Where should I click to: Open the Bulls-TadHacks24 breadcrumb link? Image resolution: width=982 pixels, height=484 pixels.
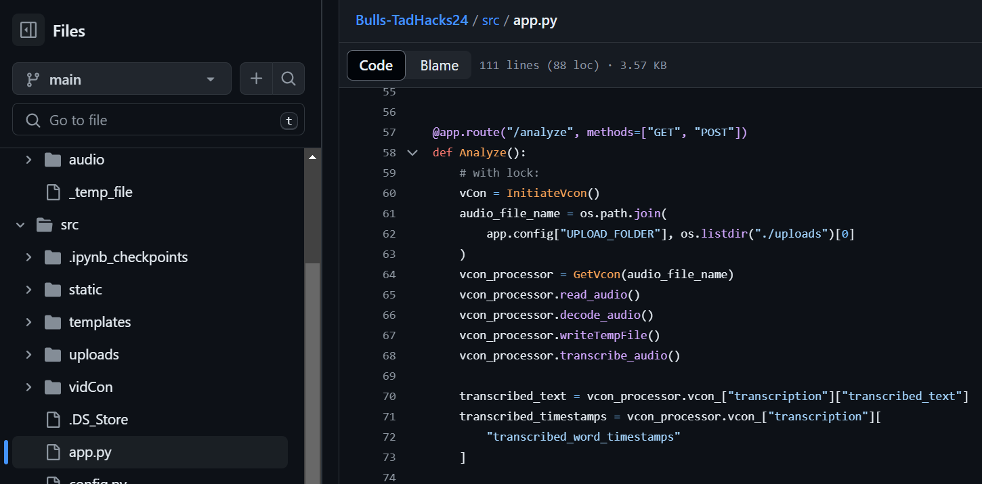[x=412, y=20]
